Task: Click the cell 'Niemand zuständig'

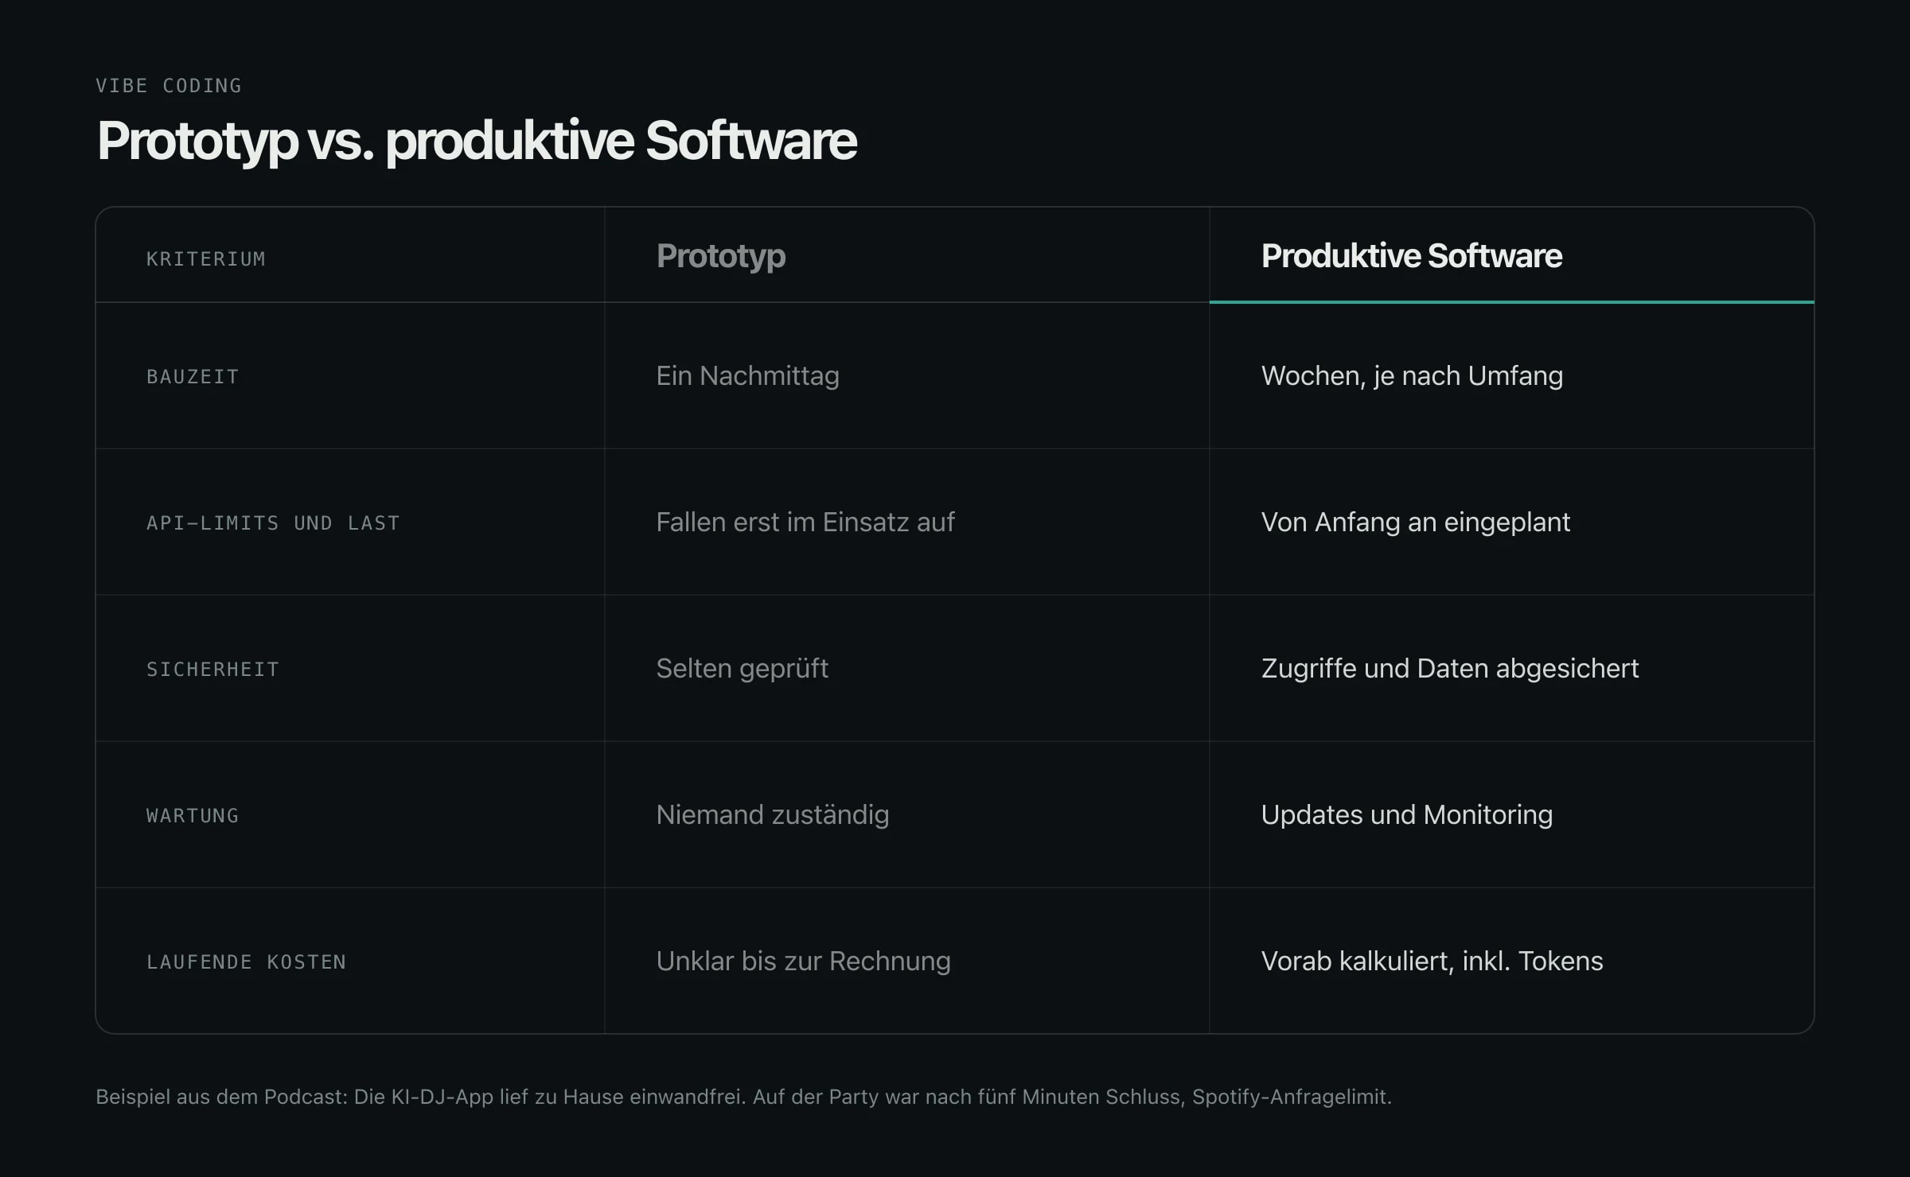Action: (773, 814)
